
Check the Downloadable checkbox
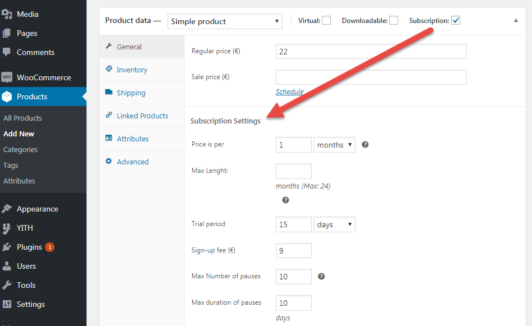pyautogui.click(x=394, y=20)
